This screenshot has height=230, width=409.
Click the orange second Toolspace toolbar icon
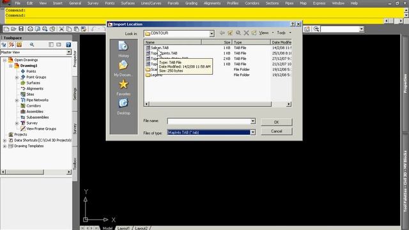tap(12, 45)
